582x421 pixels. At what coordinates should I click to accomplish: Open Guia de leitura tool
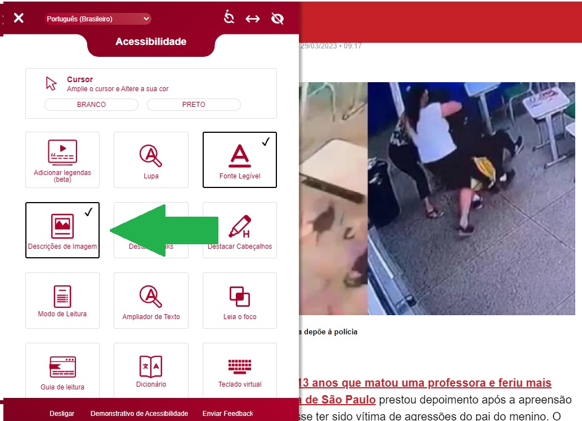coord(62,370)
